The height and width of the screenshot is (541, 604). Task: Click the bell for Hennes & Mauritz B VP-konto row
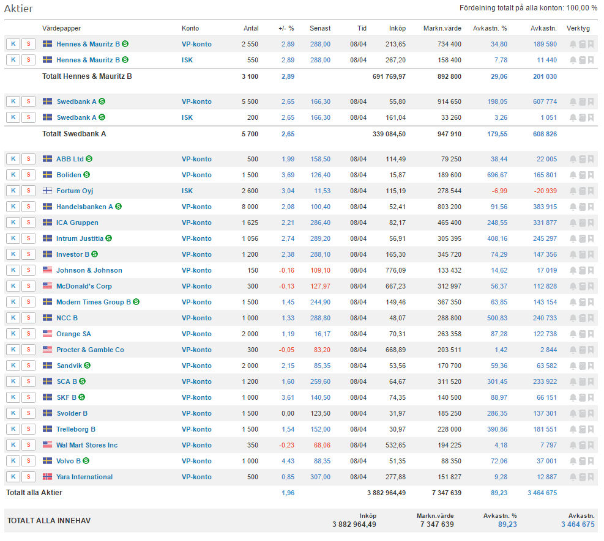tap(573, 44)
